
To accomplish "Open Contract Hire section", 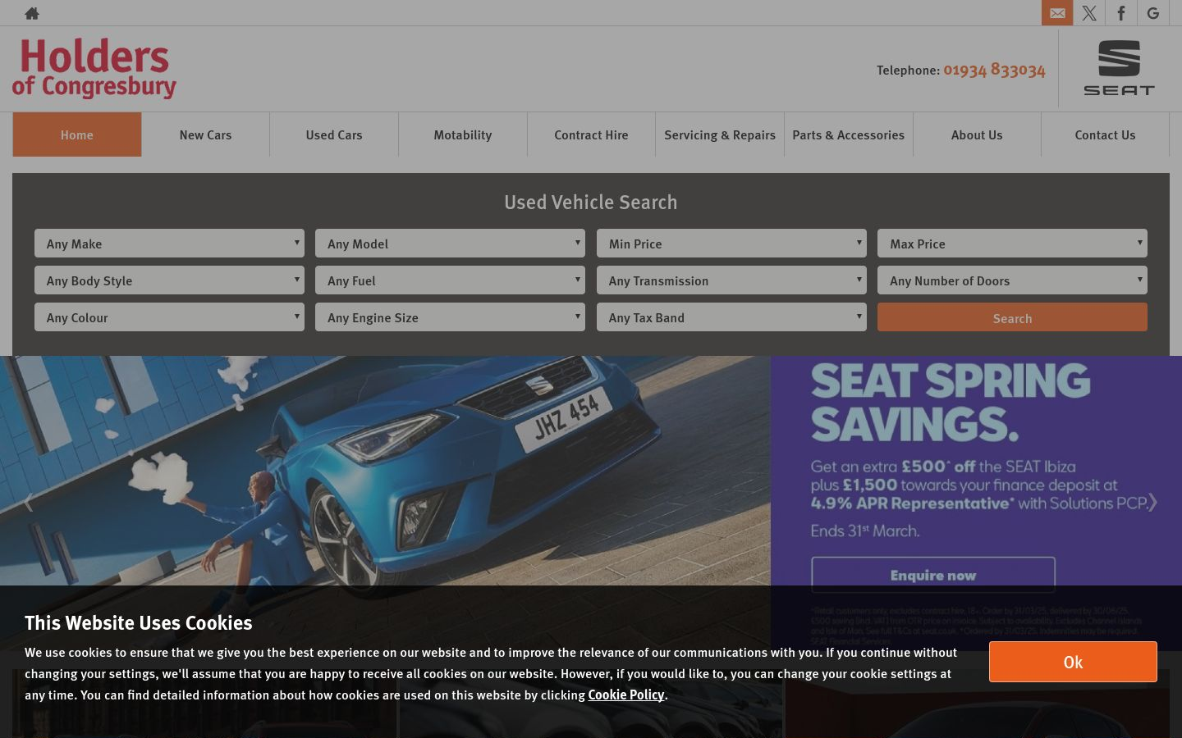I will click(591, 134).
